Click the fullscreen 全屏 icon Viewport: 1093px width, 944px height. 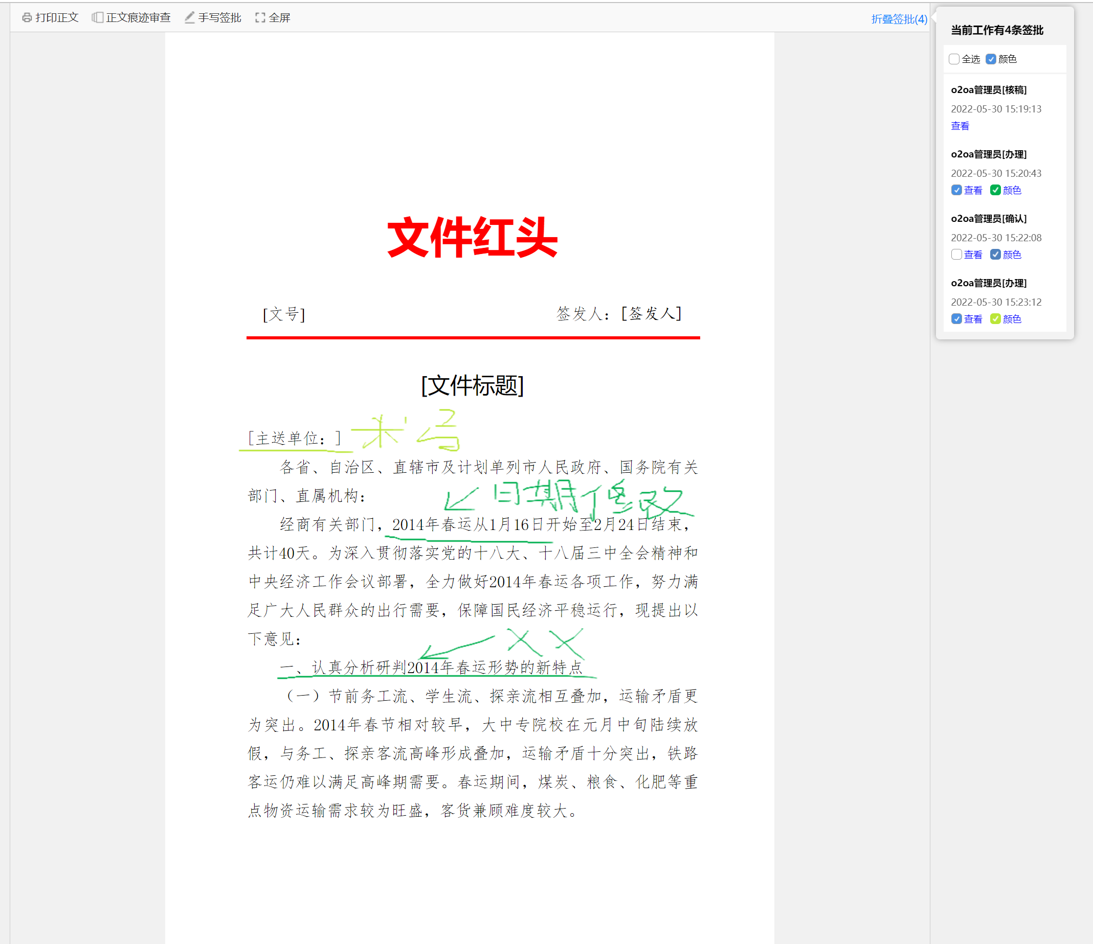click(x=260, y=17)
